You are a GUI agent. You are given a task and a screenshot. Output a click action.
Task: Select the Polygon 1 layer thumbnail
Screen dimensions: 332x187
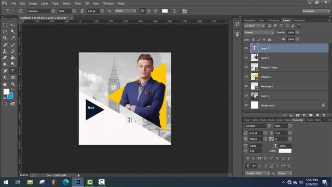(255, 76)
